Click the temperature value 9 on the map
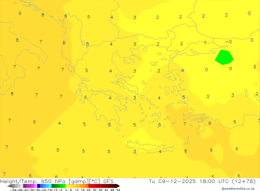The image size is (260, 191). point(20,13)
